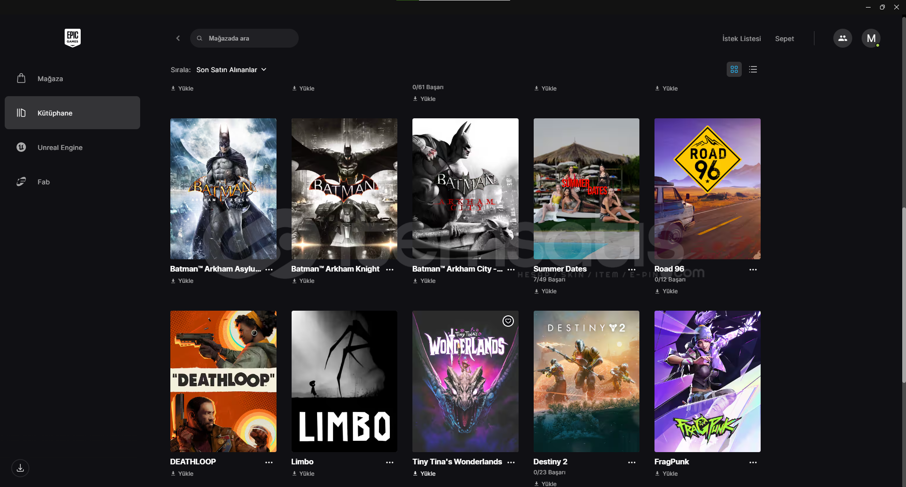Open the downloads icon in sidebar

coord(20,468)
